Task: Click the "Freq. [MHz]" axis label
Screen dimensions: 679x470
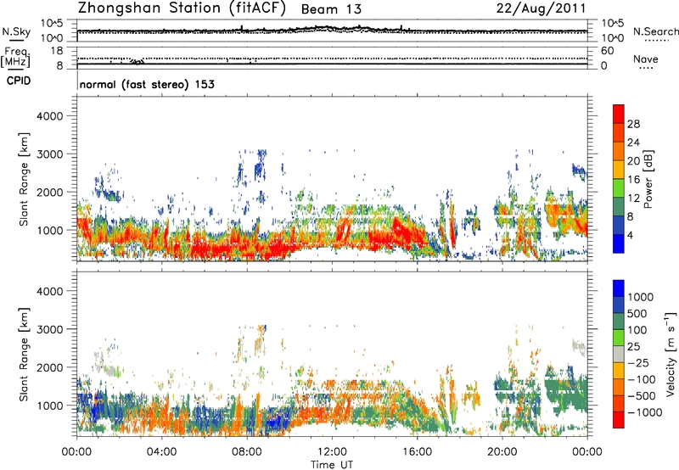Action: [15, 57]
